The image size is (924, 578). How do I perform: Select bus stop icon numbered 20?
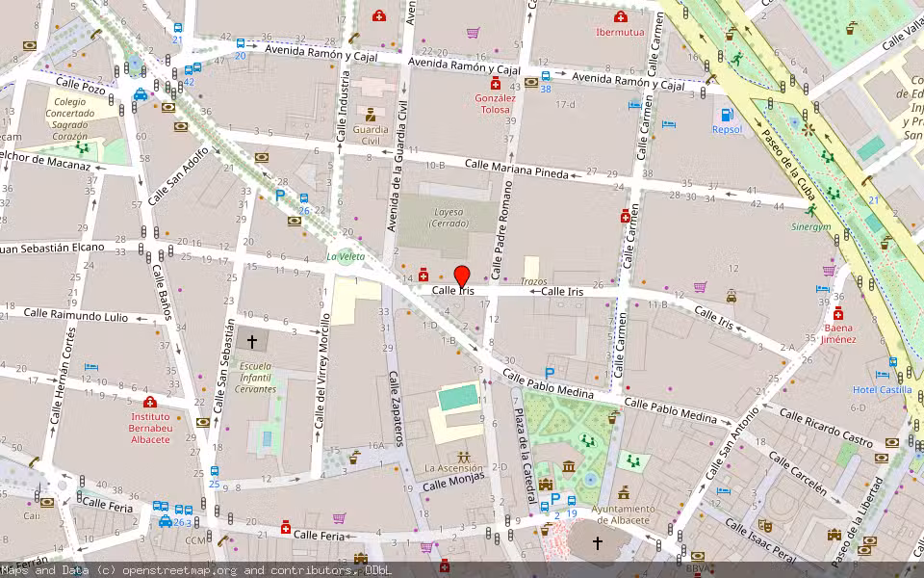241,43
